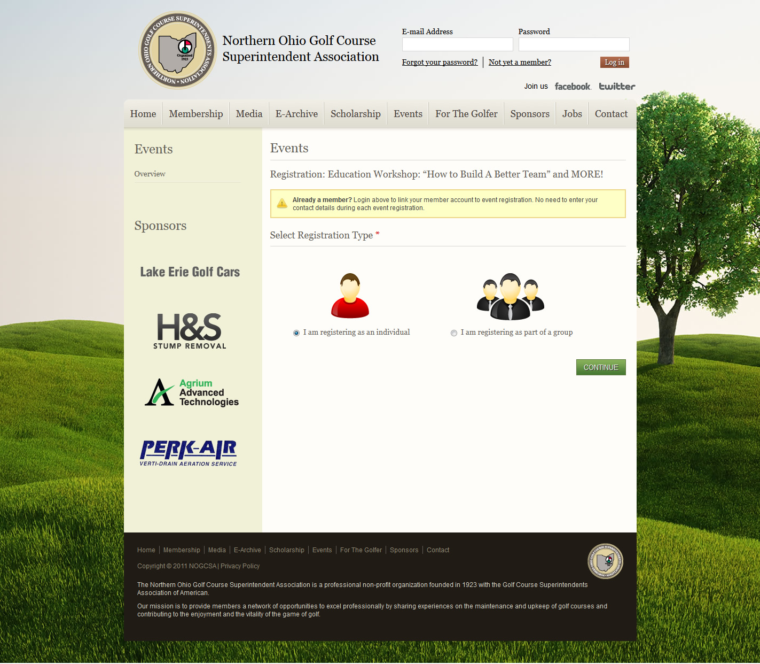Focus the Password input field
760x664 pixels.
(574, 44)
